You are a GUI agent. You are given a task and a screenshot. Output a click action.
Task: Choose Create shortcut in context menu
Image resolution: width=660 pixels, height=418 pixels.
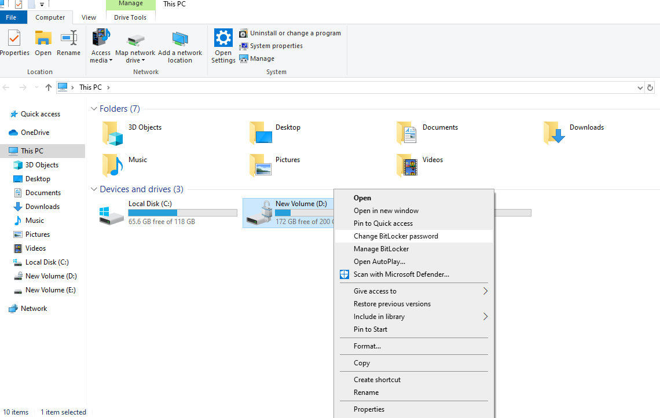(414, 380)
